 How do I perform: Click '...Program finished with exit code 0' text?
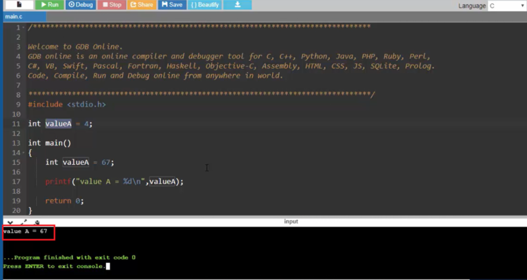click(70, 258)
